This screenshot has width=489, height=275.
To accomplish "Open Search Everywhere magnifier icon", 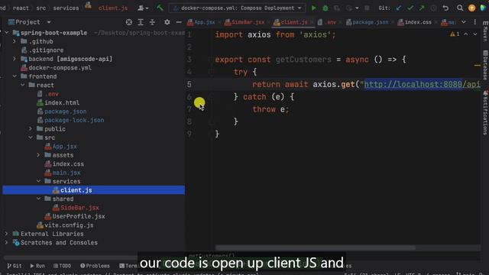I will click(460, 8).
